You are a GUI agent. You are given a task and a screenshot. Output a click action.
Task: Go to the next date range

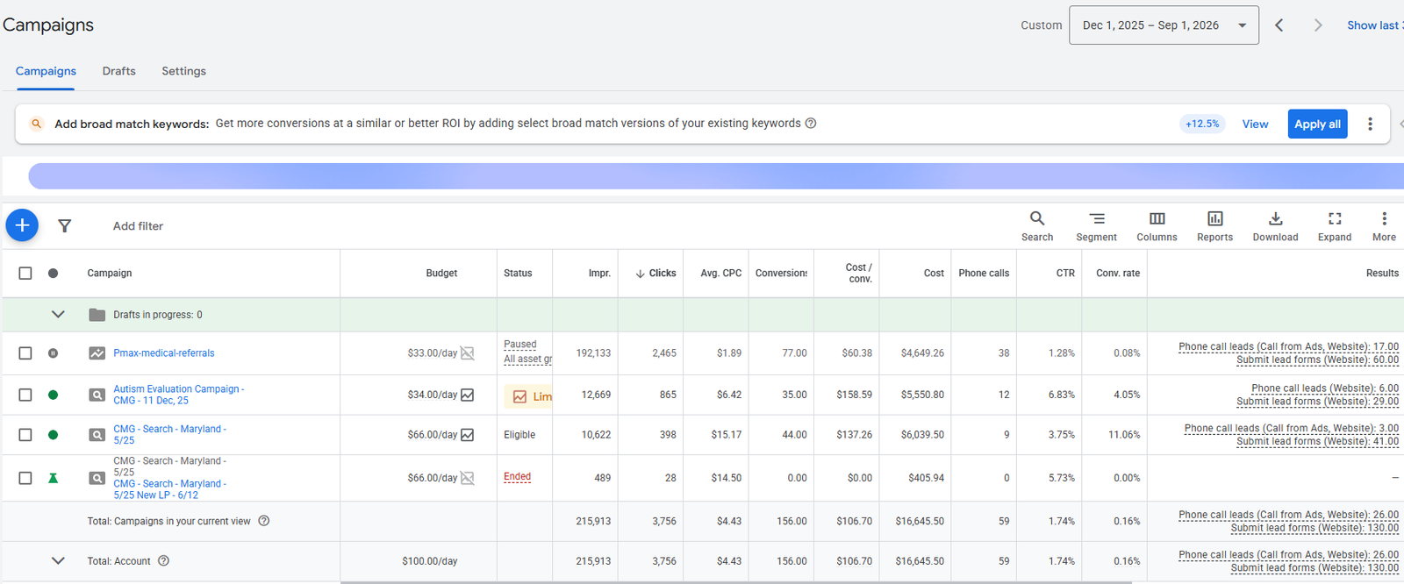click(1317, 25)
